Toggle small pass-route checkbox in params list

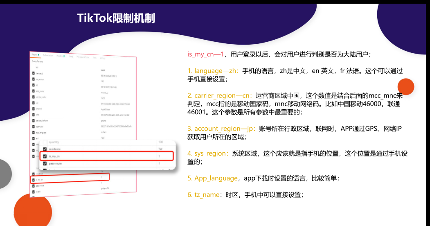click(x=34, y=186)
